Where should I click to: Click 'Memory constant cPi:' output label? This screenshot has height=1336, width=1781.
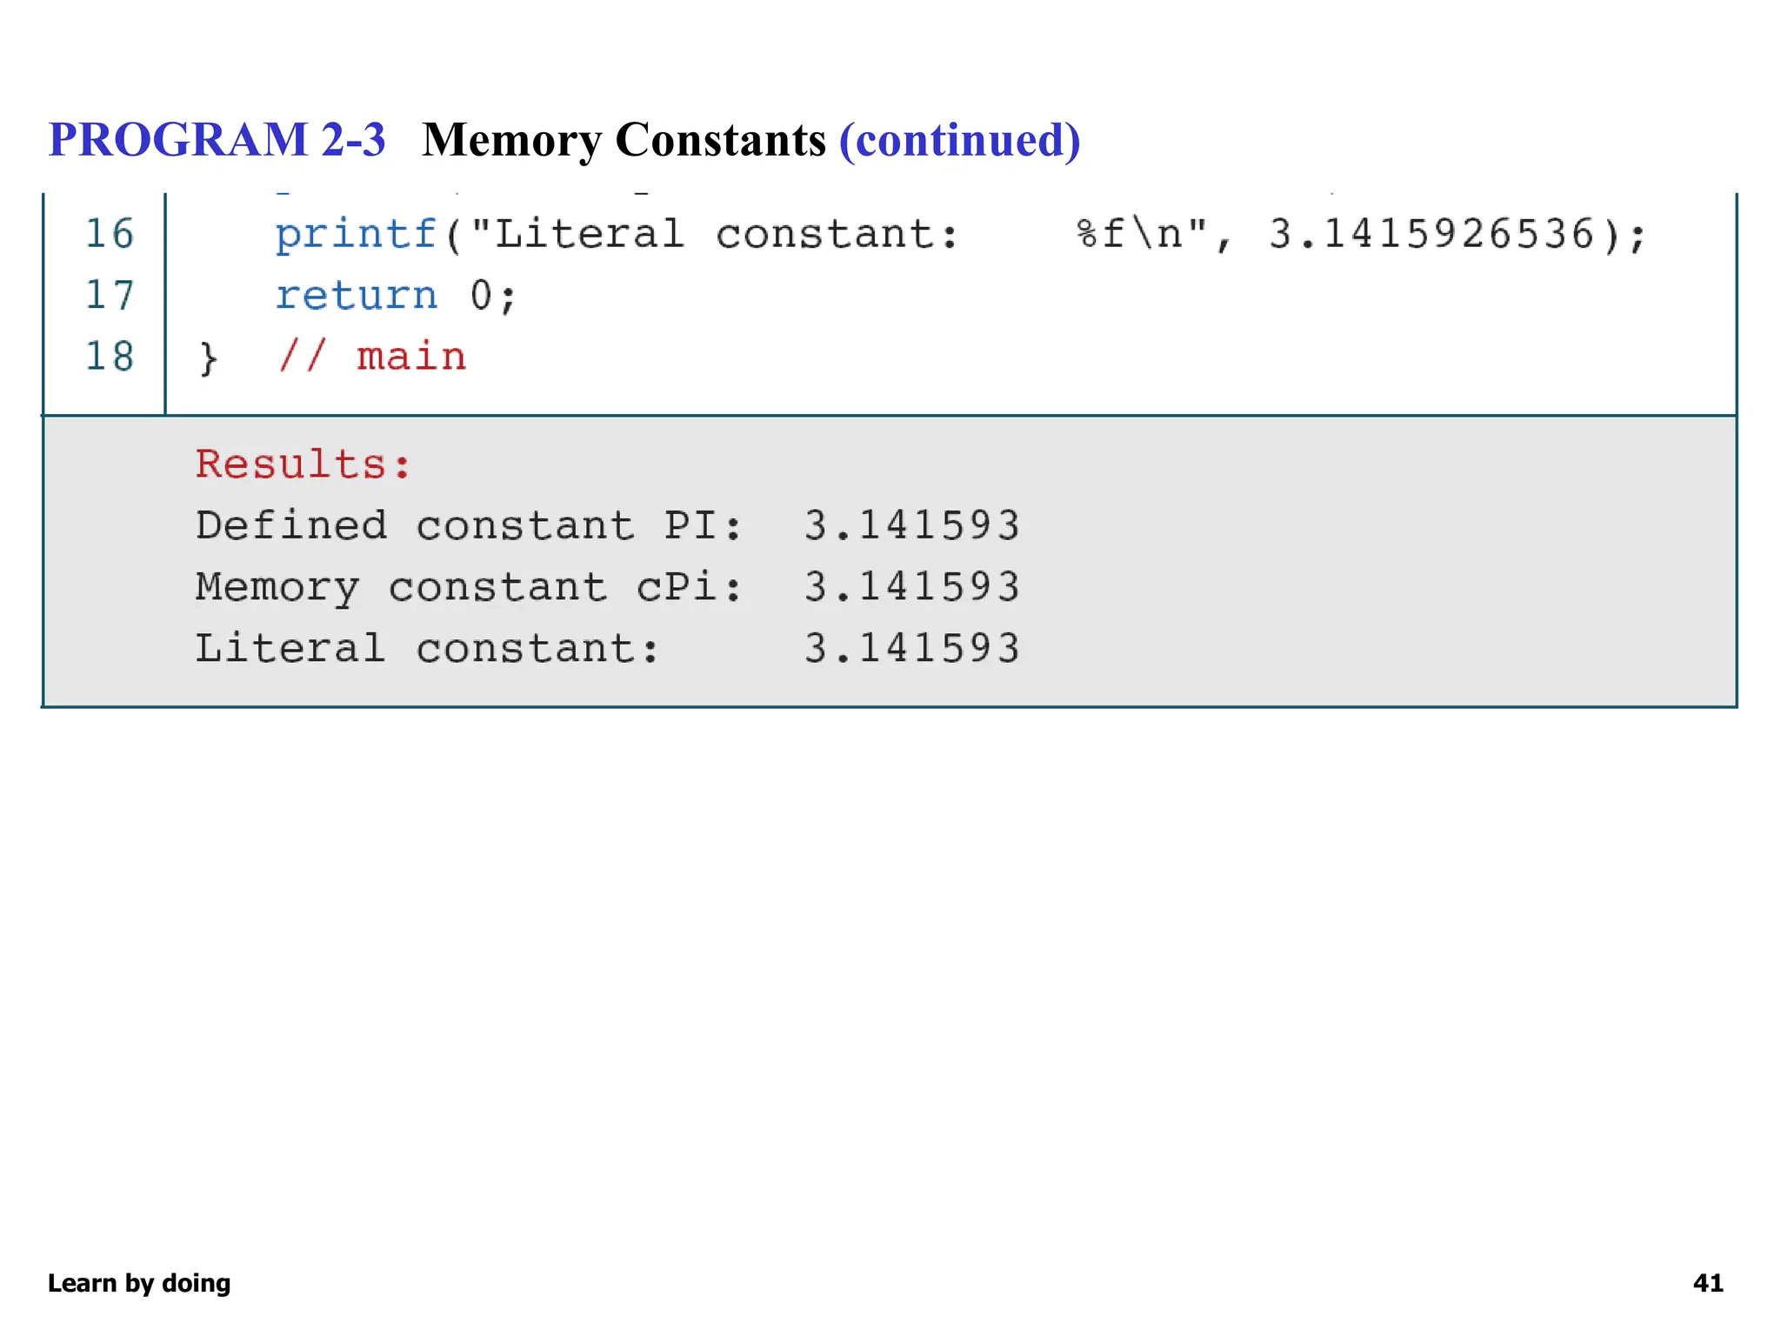(x=468, y=587)
